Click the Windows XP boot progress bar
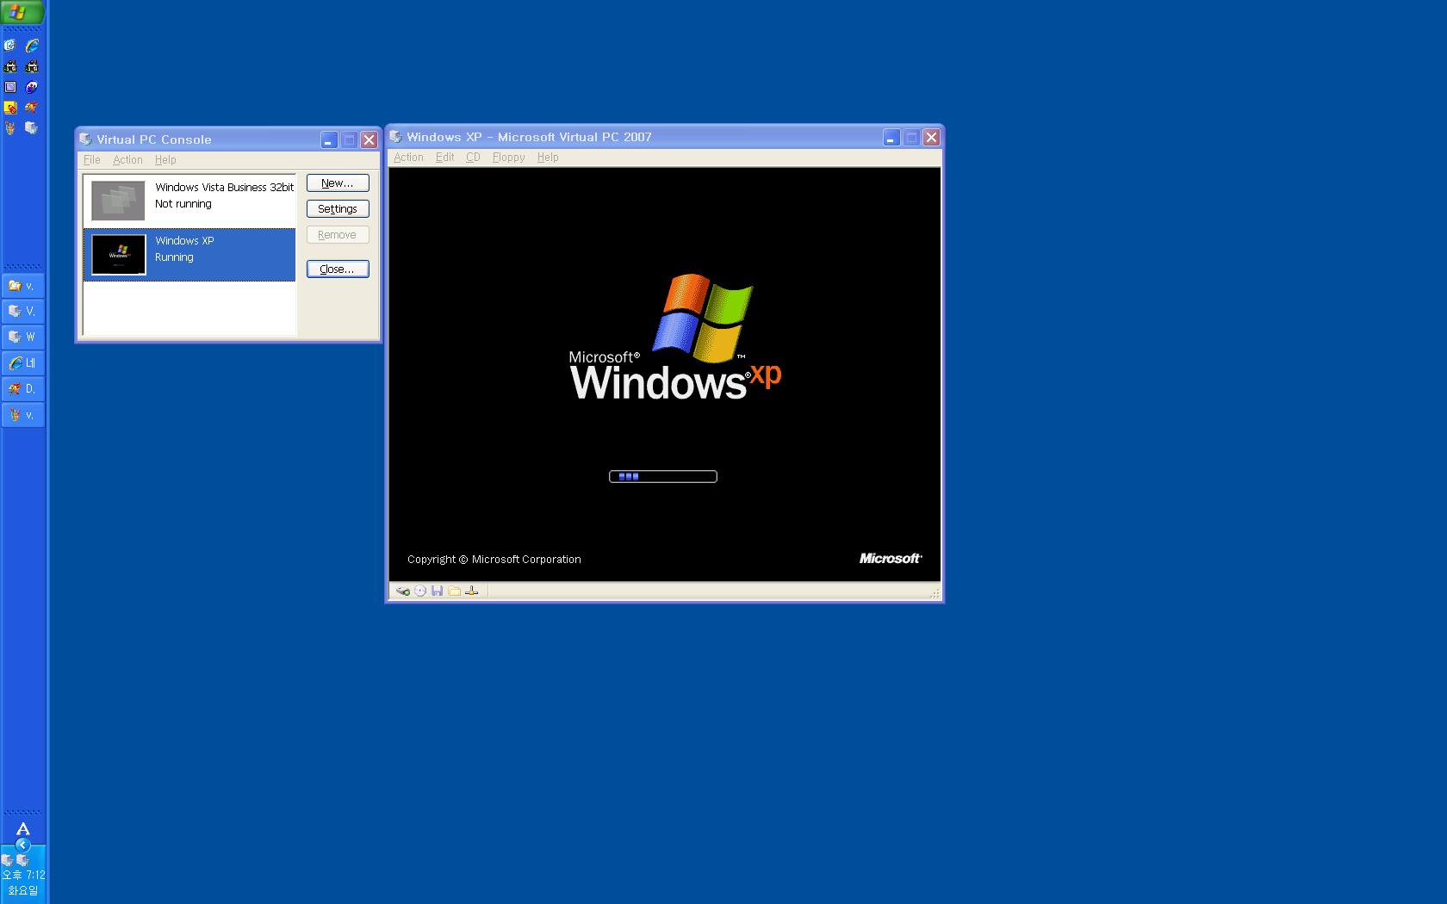This screenshot has height=904, width=1447. point(663,476)
